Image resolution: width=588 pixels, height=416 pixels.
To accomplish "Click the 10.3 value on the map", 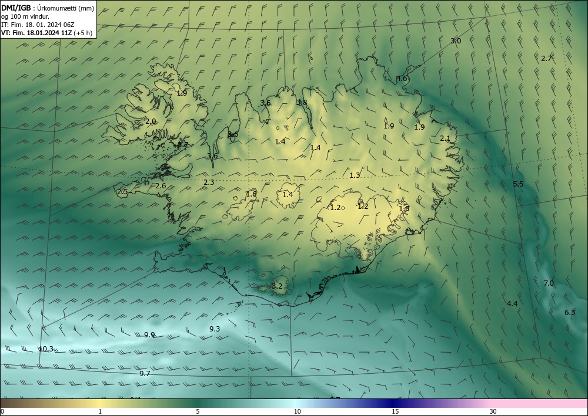I will (x=46, y=349).
